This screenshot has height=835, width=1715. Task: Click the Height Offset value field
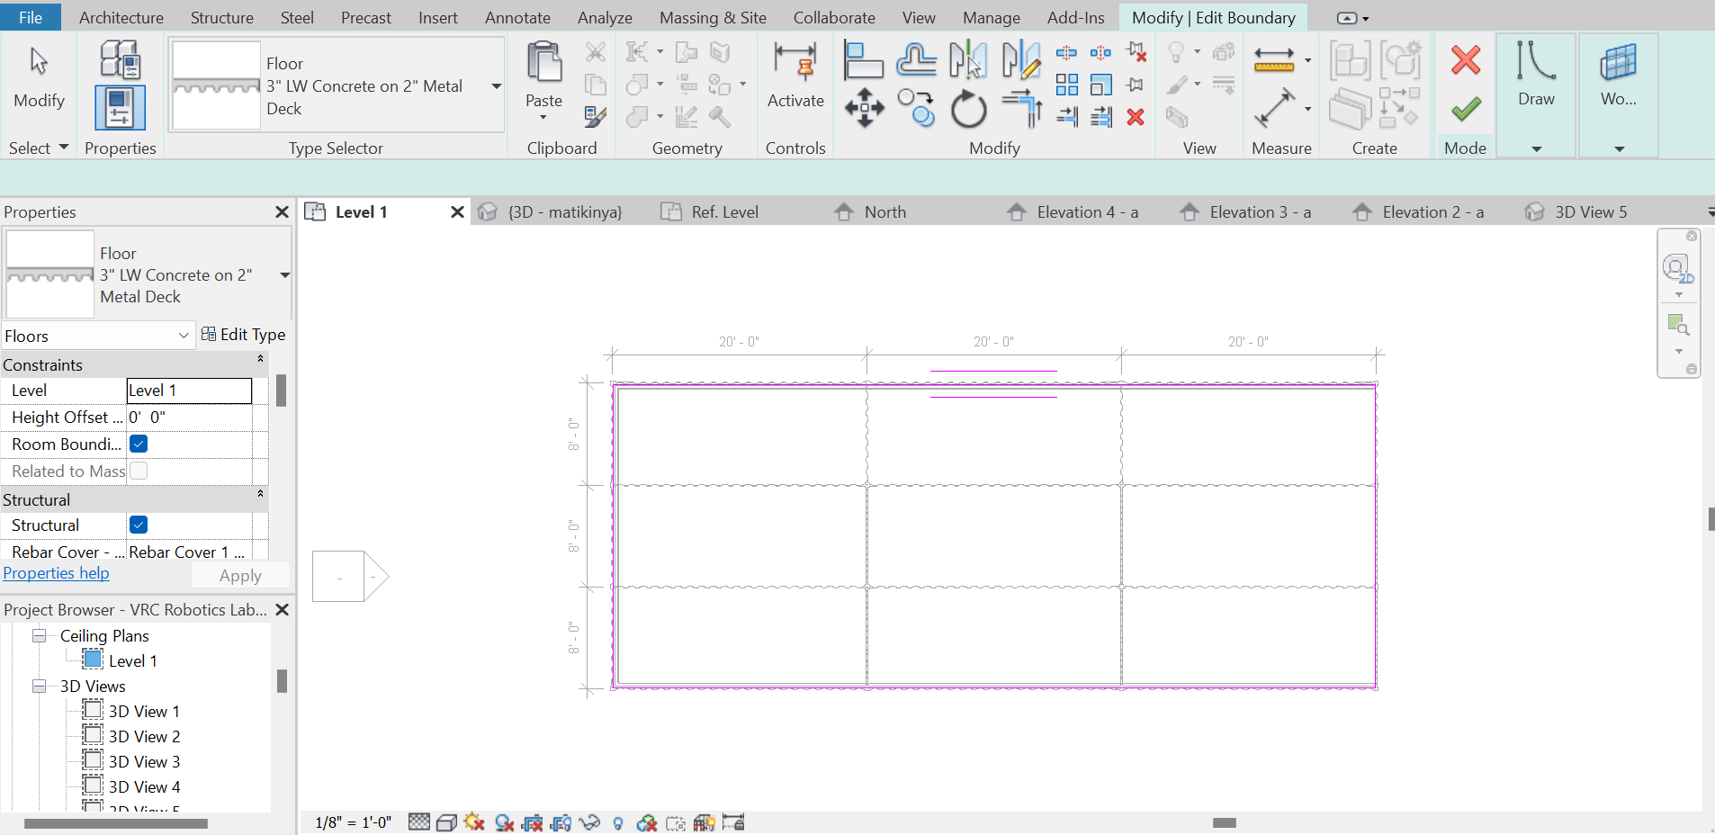189,417
